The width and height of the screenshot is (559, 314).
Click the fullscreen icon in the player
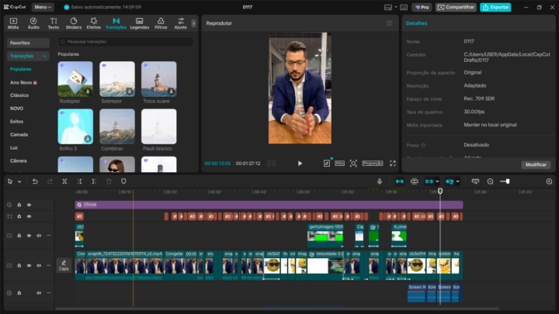(x=392, y=164)
